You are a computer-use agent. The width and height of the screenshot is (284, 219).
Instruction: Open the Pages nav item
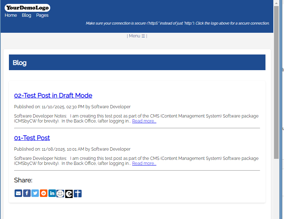pyautogui.click(x=42, y=15)
